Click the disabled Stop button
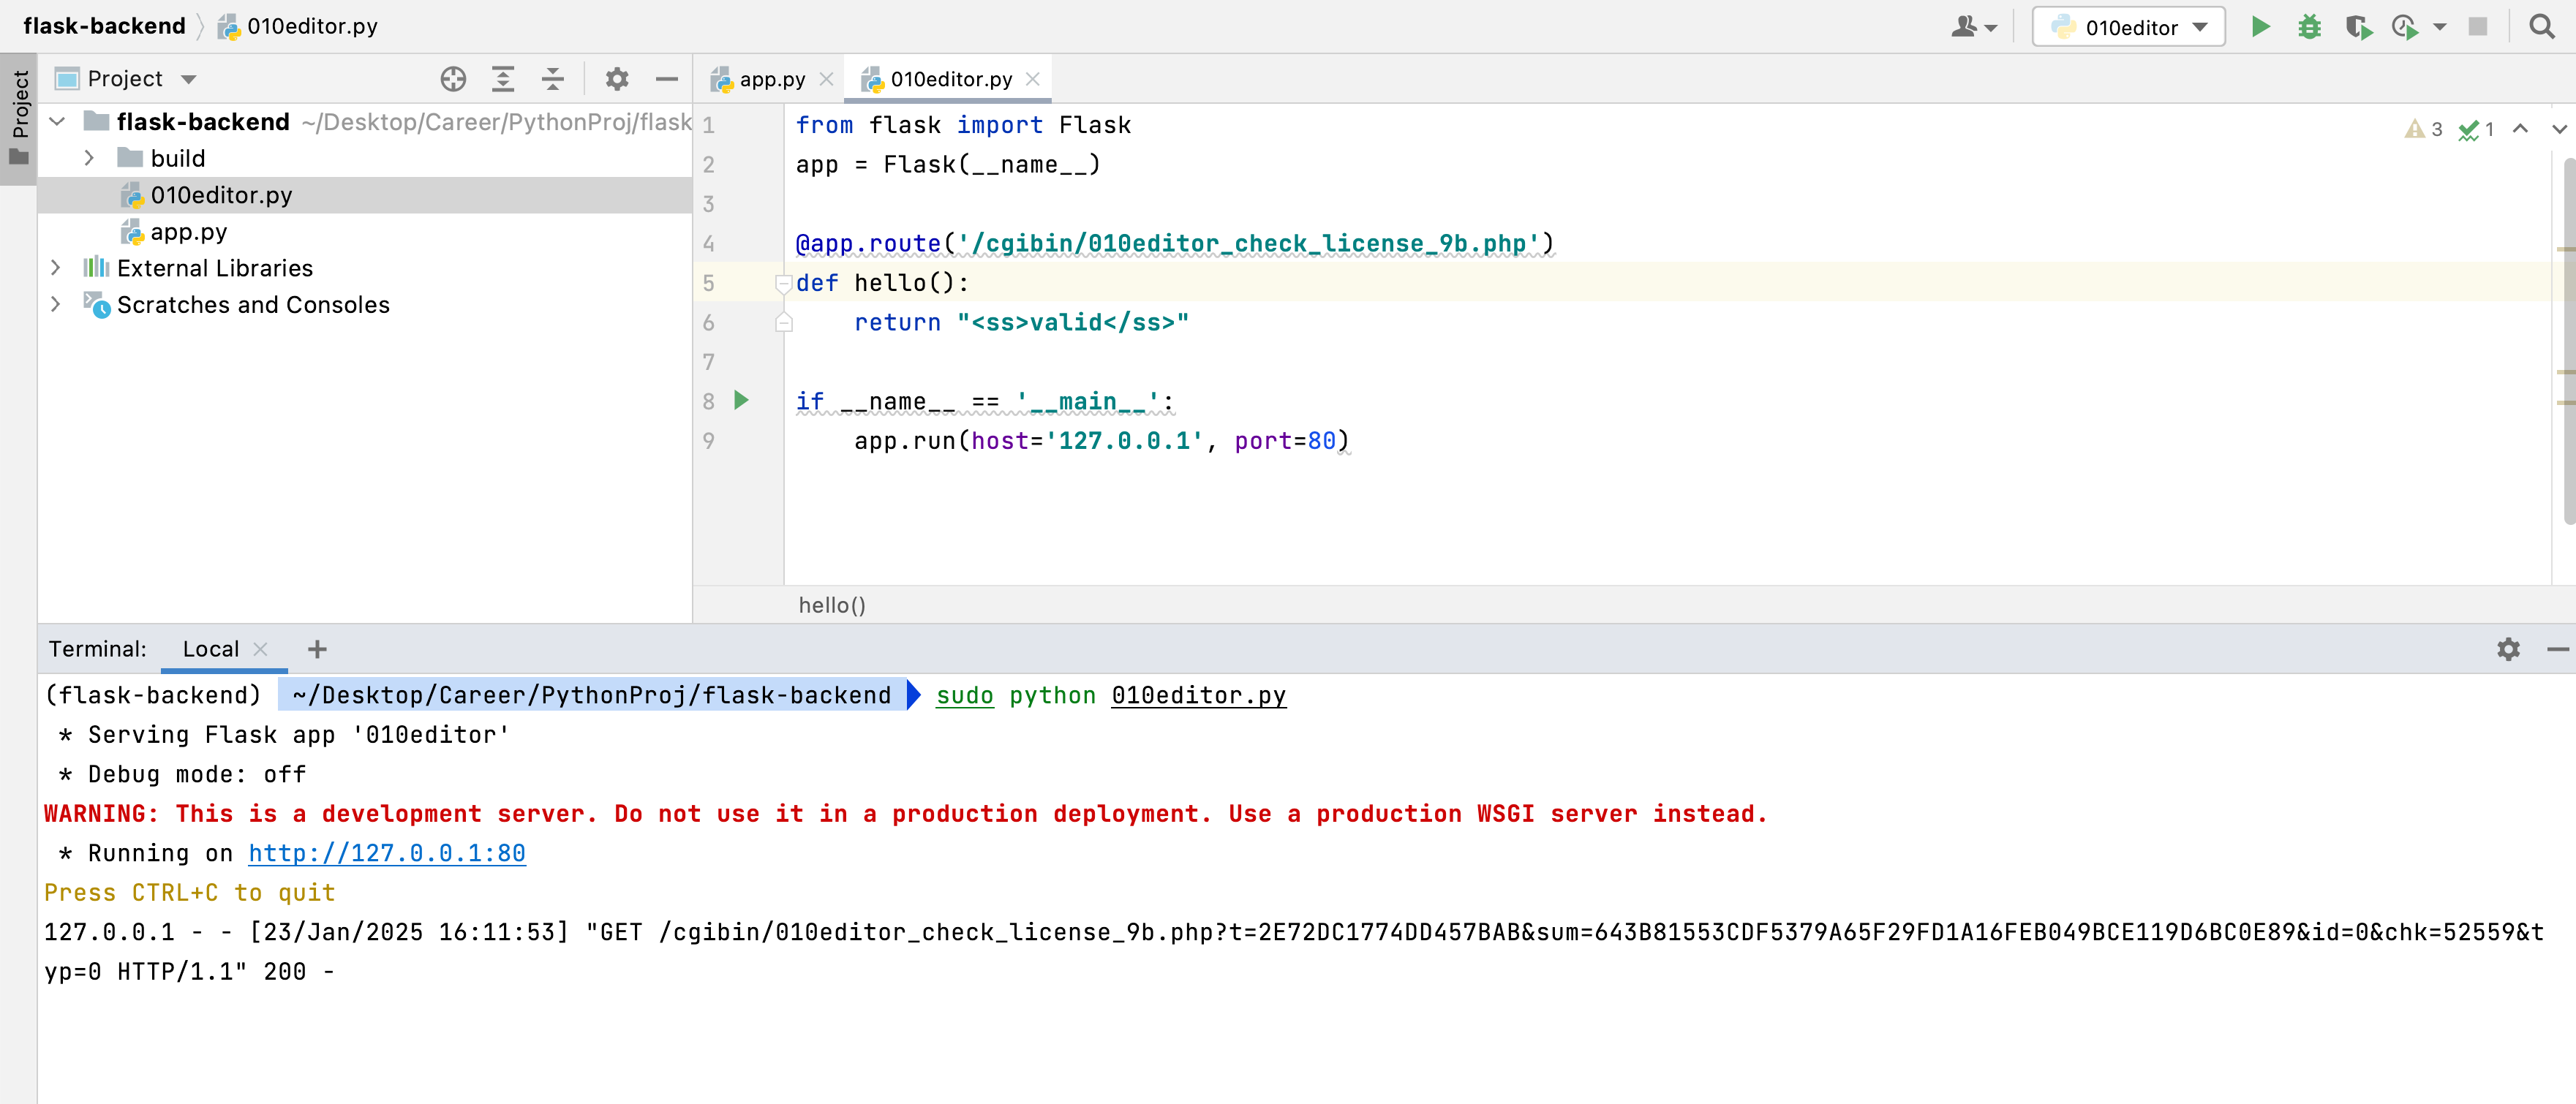The image size is (2576, 1104). [x=2477, y=27]
